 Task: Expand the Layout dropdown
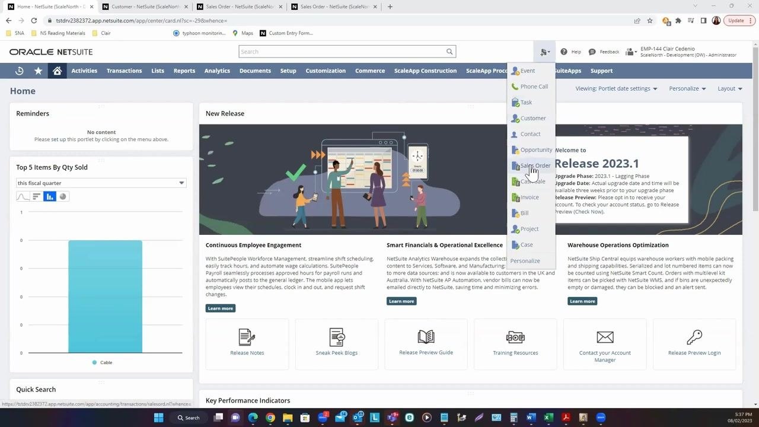point(730,88)
